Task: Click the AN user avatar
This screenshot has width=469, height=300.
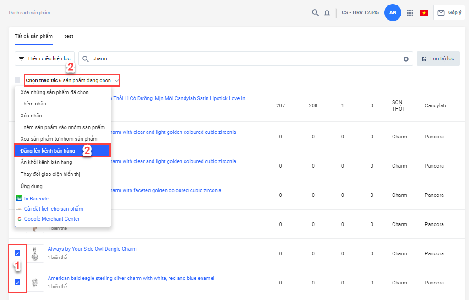Action: coord(393,13)
